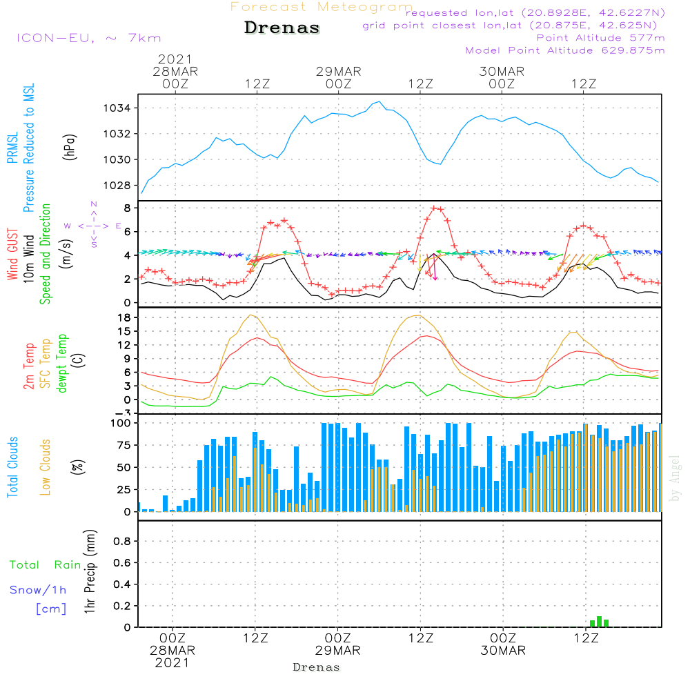Select the Model Point Altitude text
Screen dimensions: 690x690
coord(565,50)
